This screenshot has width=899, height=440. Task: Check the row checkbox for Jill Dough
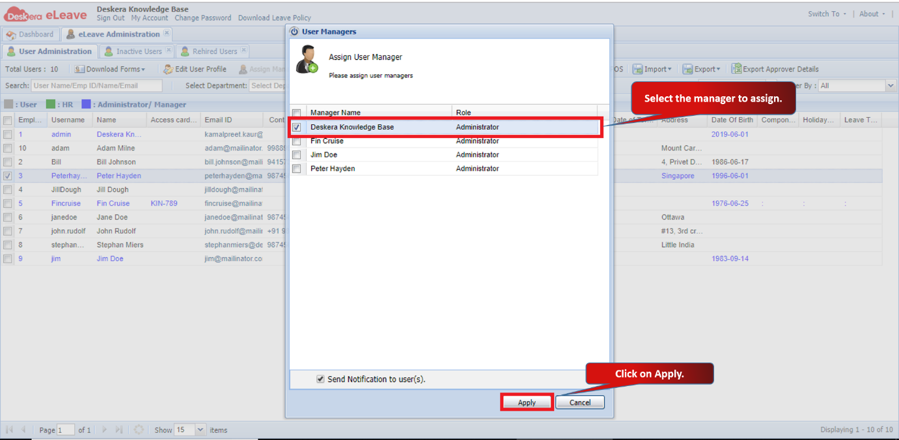coord(8,189)
